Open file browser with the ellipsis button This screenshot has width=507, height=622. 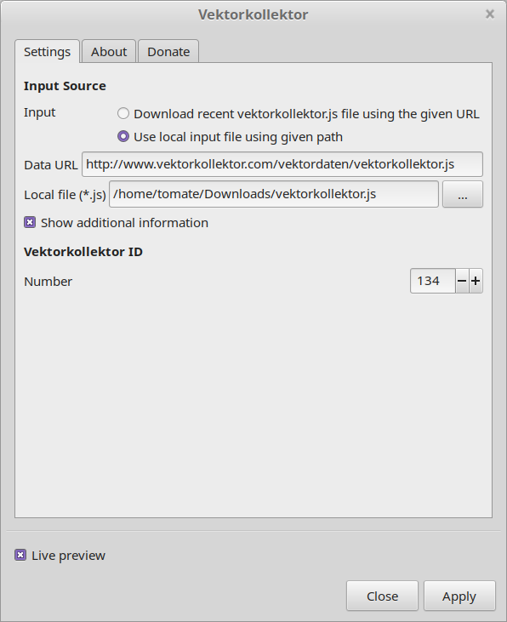click(x=463, y=194)
